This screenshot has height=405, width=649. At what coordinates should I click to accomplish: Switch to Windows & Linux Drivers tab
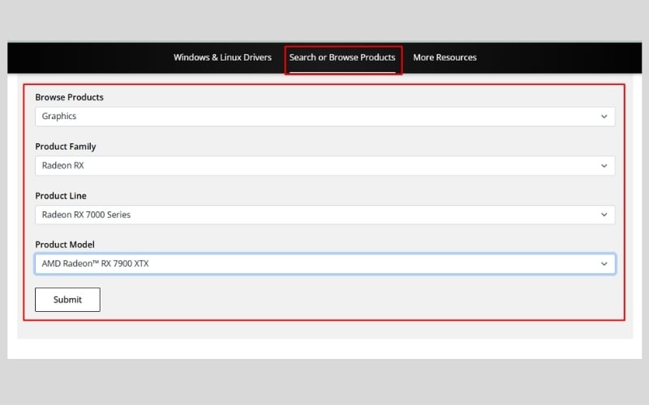(x=222, y=58)
